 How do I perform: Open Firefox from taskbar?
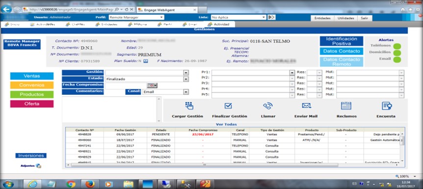tap(90, 184)
